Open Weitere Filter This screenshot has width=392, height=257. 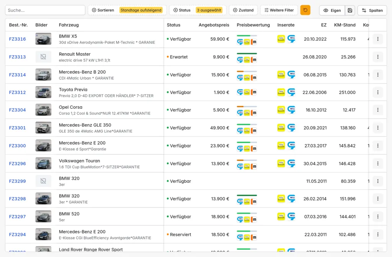[x=279, y=10]
